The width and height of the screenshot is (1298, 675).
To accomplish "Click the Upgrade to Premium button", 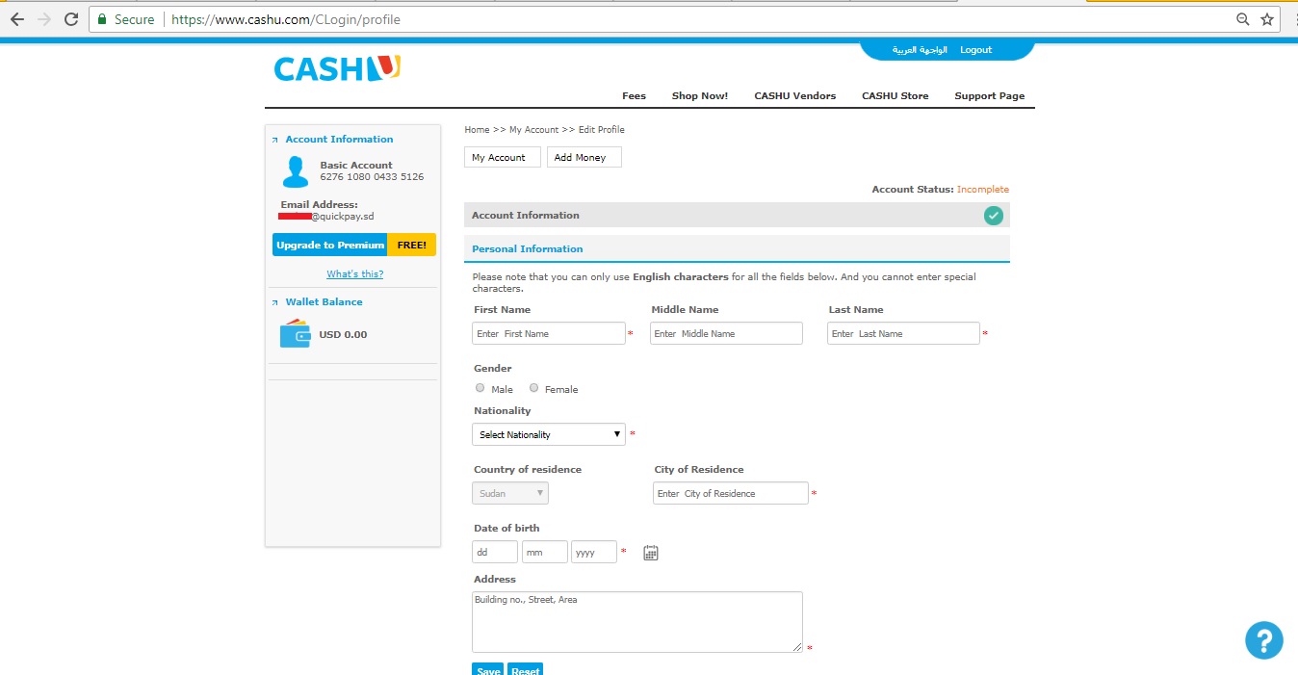I will coord(330,245).
